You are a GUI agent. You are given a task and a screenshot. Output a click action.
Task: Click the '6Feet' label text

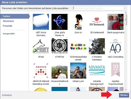[x=41, y=57]
